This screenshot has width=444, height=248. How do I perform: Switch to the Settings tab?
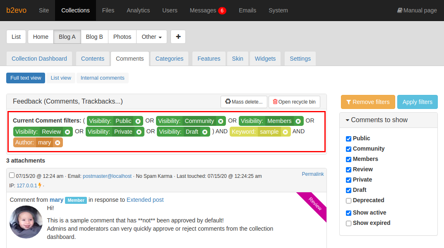[x=300, y=59]
